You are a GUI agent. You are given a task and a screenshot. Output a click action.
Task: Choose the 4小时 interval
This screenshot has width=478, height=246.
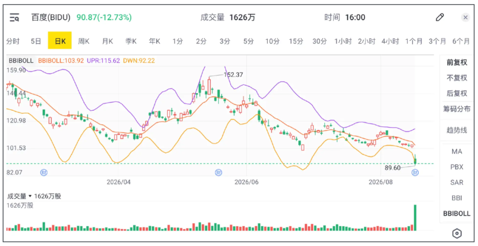[x=390, y=41]
